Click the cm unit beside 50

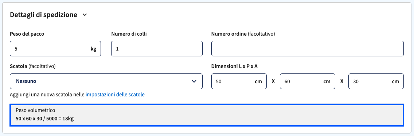[258, 81]
